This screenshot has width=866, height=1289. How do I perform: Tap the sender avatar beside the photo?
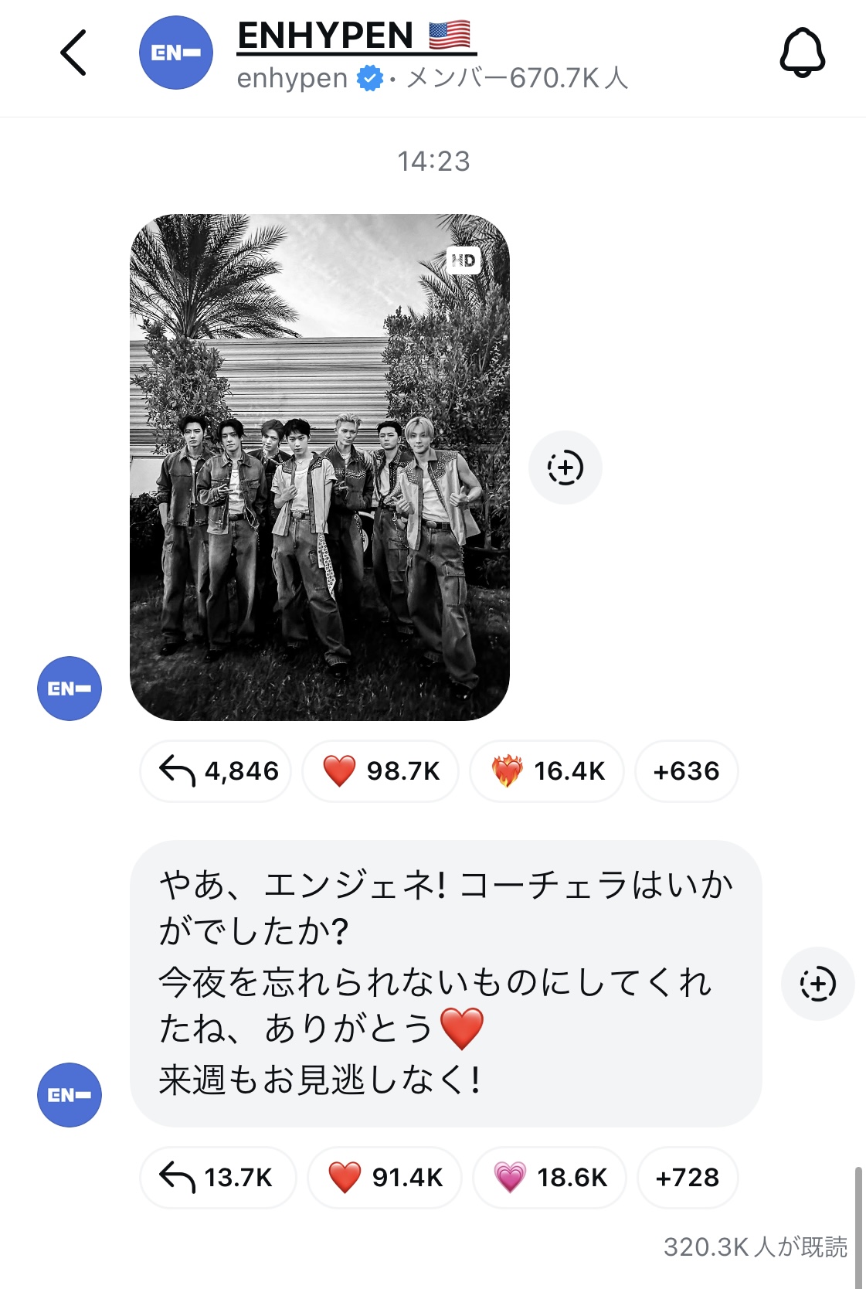tap(70, 688)
